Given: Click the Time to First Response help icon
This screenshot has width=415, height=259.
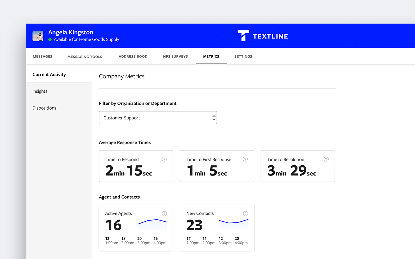Looking at the screenshot, I should coord(245,159).
